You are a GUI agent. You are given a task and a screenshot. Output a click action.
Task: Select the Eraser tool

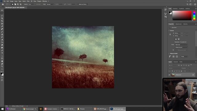click(x=2, y=40)
